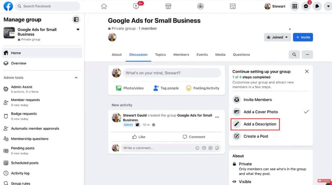Click the member avatar under group title
The width and height of the screenshot is (332, 185).
click(x=112, y=37)
